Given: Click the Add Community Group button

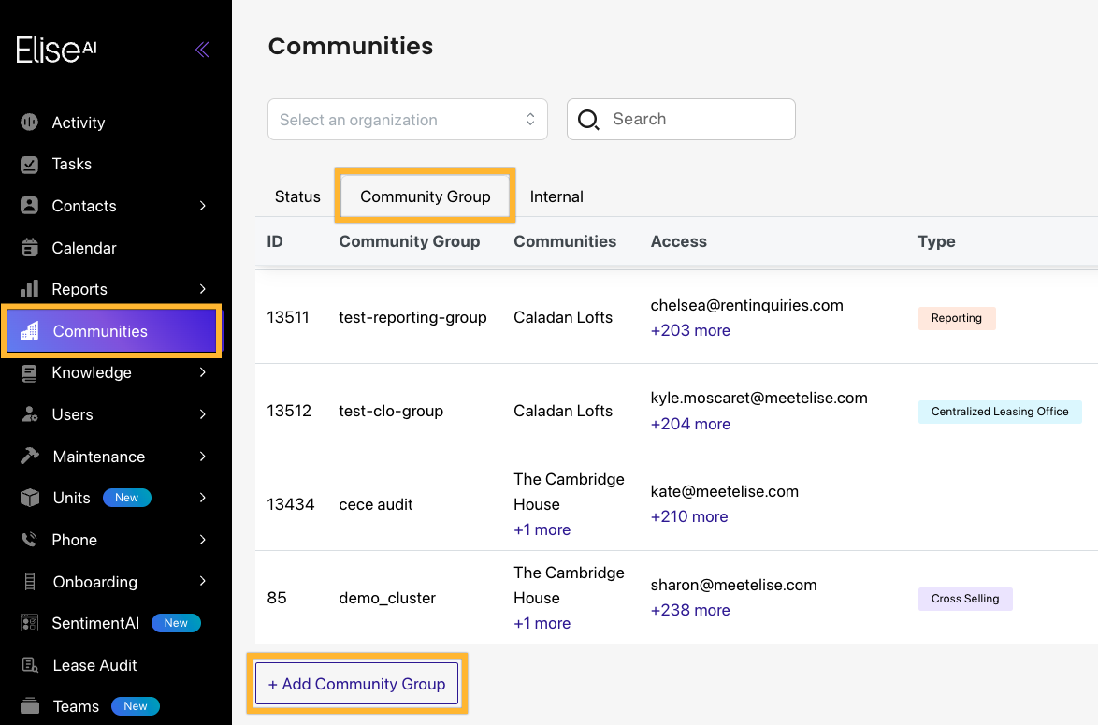Looking at the screenshot, I should 356,684.
